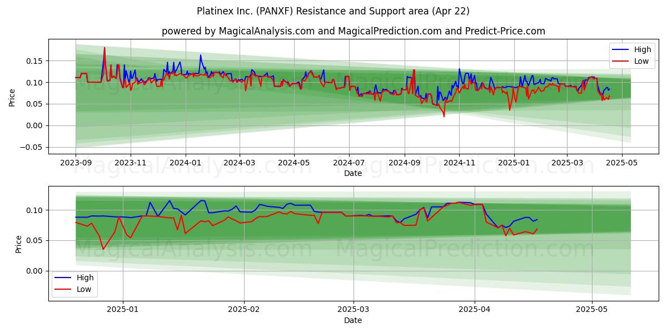Click the 'Price' axis label of the bottom chart
667x333 pixels.
coord(19,244)
